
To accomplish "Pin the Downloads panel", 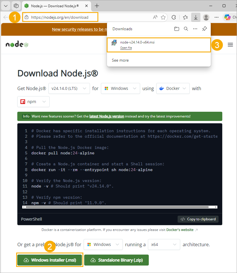I will [x=204, y=29].
